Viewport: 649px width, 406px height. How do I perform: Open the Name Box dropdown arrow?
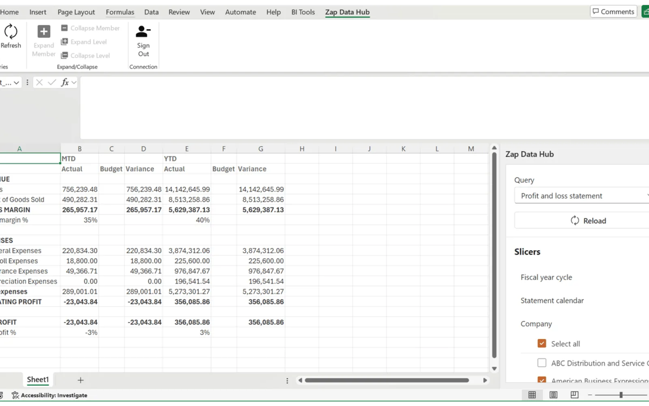16,83
